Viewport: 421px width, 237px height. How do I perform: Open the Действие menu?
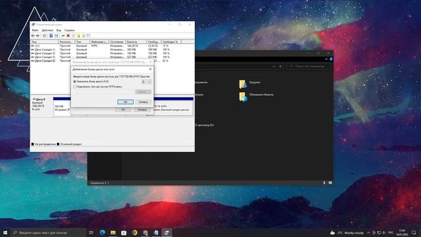pos(47,30)
